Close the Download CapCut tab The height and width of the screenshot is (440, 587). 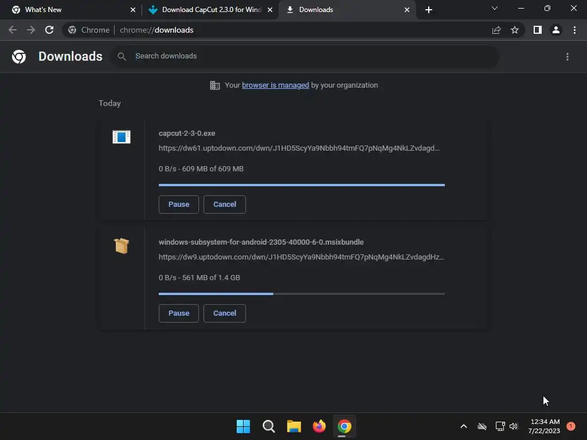point(270,10)
